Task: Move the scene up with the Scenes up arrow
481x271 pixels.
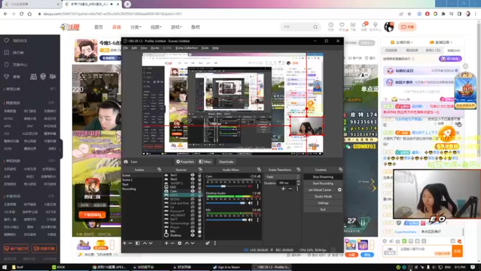Action: 145,243
